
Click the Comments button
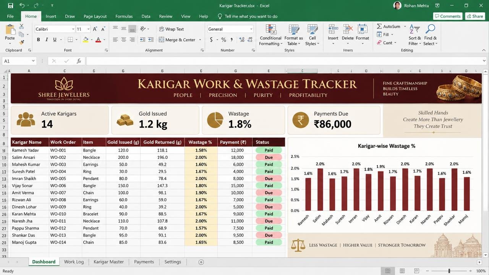447,16
